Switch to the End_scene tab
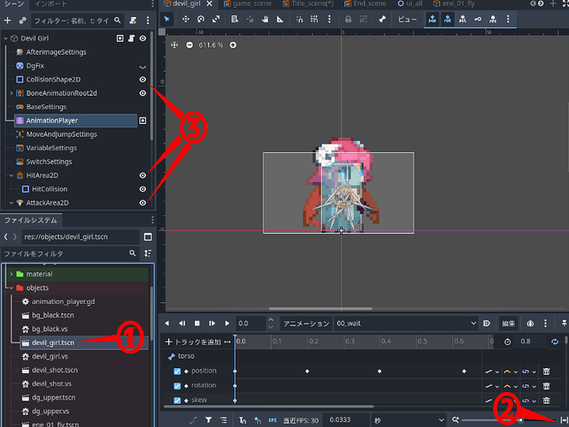This screenshot has width=569, height=427. tap(365, 3)
